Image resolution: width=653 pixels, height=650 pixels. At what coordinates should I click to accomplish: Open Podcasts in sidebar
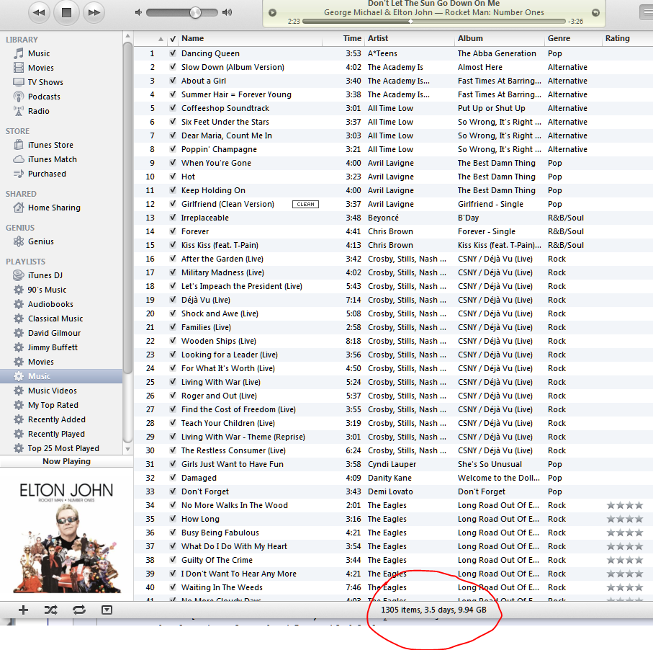pos(44,97)
